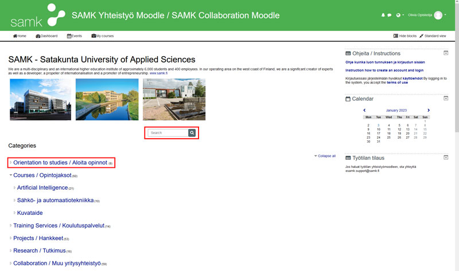This screenshot has height=271, width=459.
Task: Click the Ohjeita / Instructions block icon
Action: click(x=348, y=53)
